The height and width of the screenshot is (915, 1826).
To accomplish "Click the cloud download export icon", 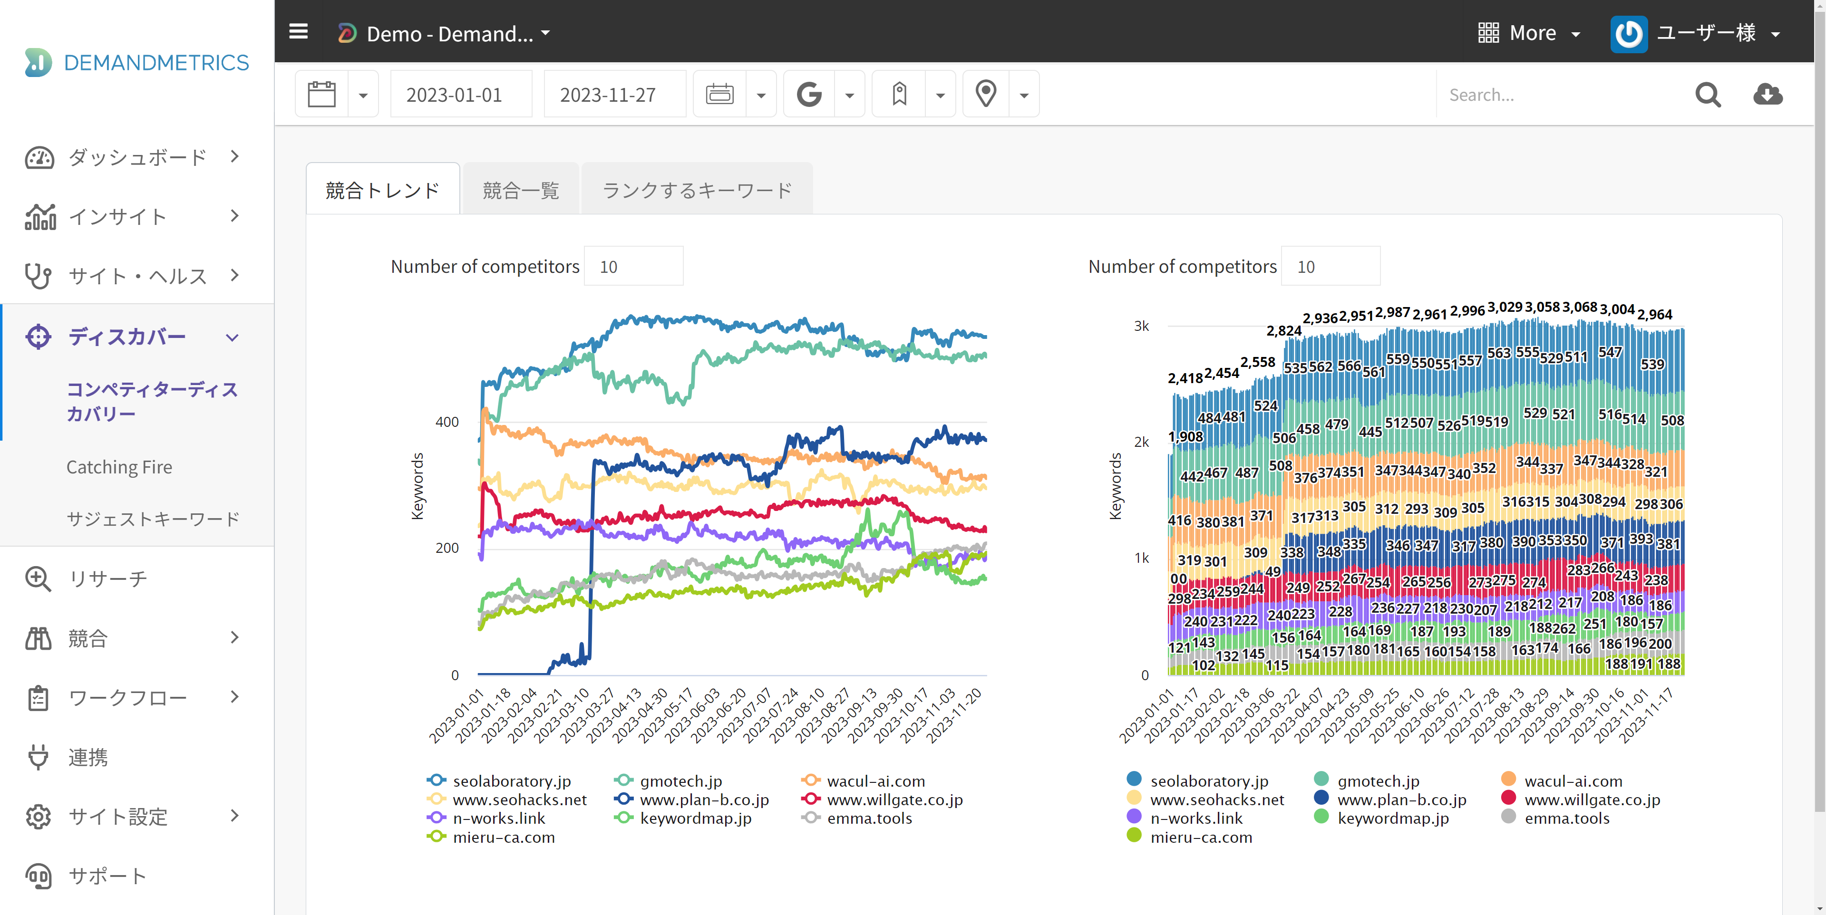I will pos(1767,94).
